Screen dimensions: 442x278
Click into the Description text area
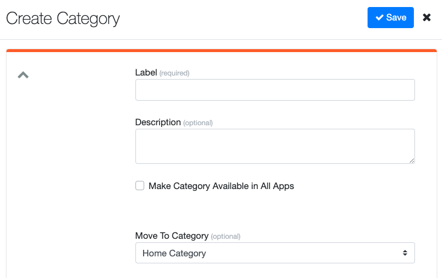(275, 146)
